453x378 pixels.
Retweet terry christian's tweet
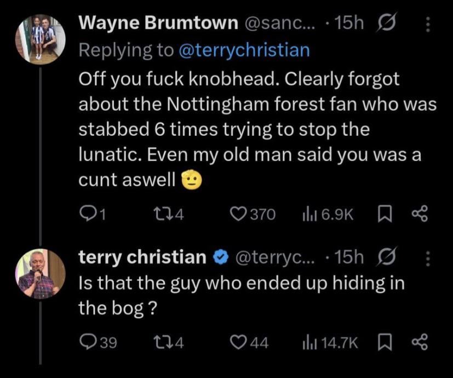click(x=165, y=342)
